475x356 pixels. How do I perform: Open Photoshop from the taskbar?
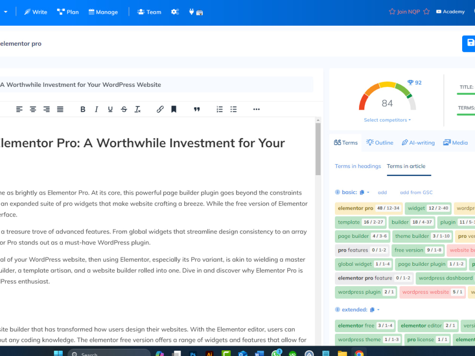[x=193, y=354]
